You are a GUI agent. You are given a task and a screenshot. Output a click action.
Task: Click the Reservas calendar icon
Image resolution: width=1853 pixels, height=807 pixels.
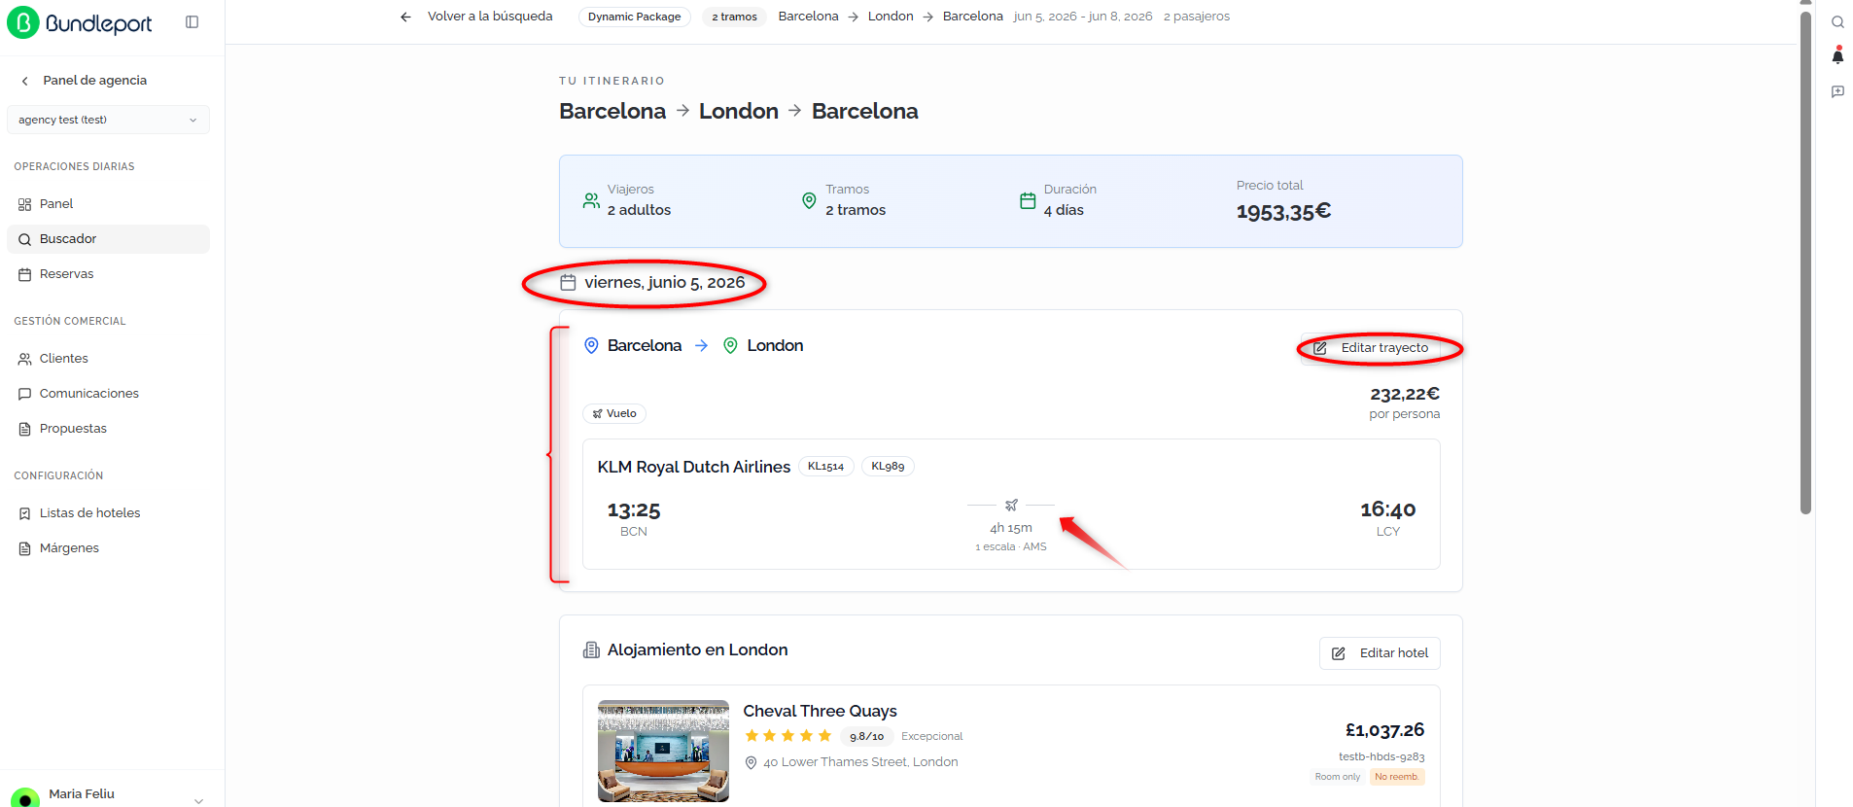click(25, 274)
